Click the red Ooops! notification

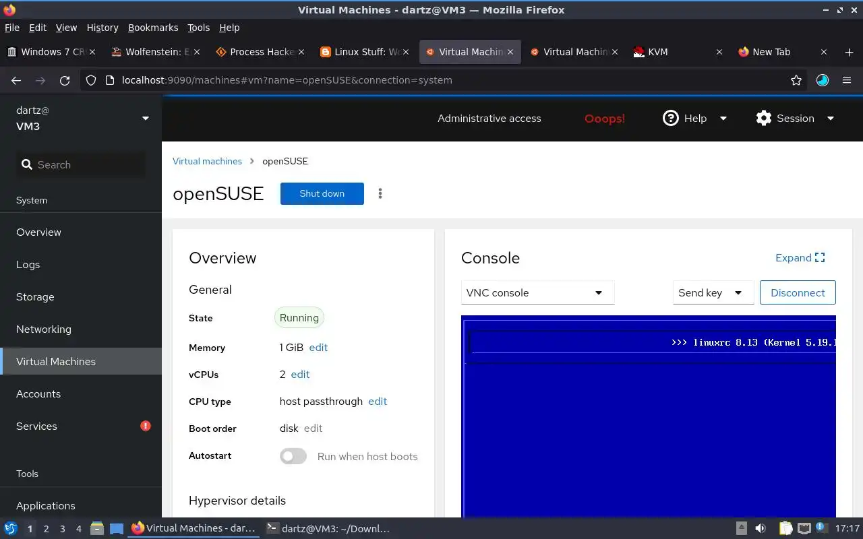[605, 119]
